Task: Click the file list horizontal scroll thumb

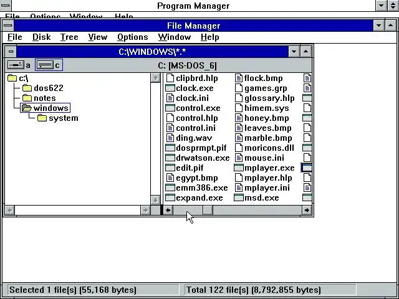Action: pyautogui.click(x=208, y=211)
